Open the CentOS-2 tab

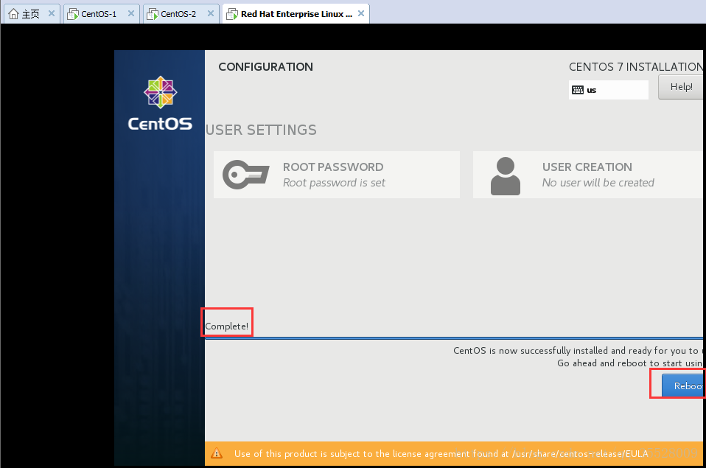[x=181, y=13]
